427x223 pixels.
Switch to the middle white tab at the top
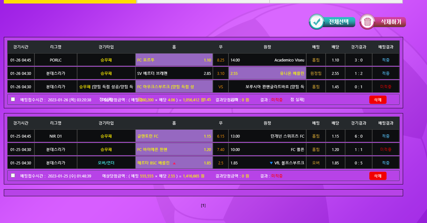[203, 2]
